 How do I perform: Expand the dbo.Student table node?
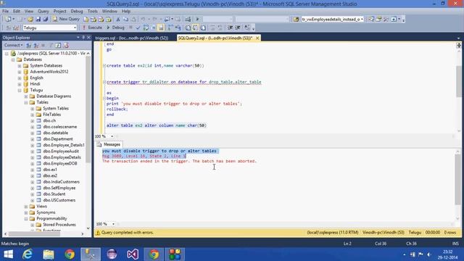[x=33, y=194]
